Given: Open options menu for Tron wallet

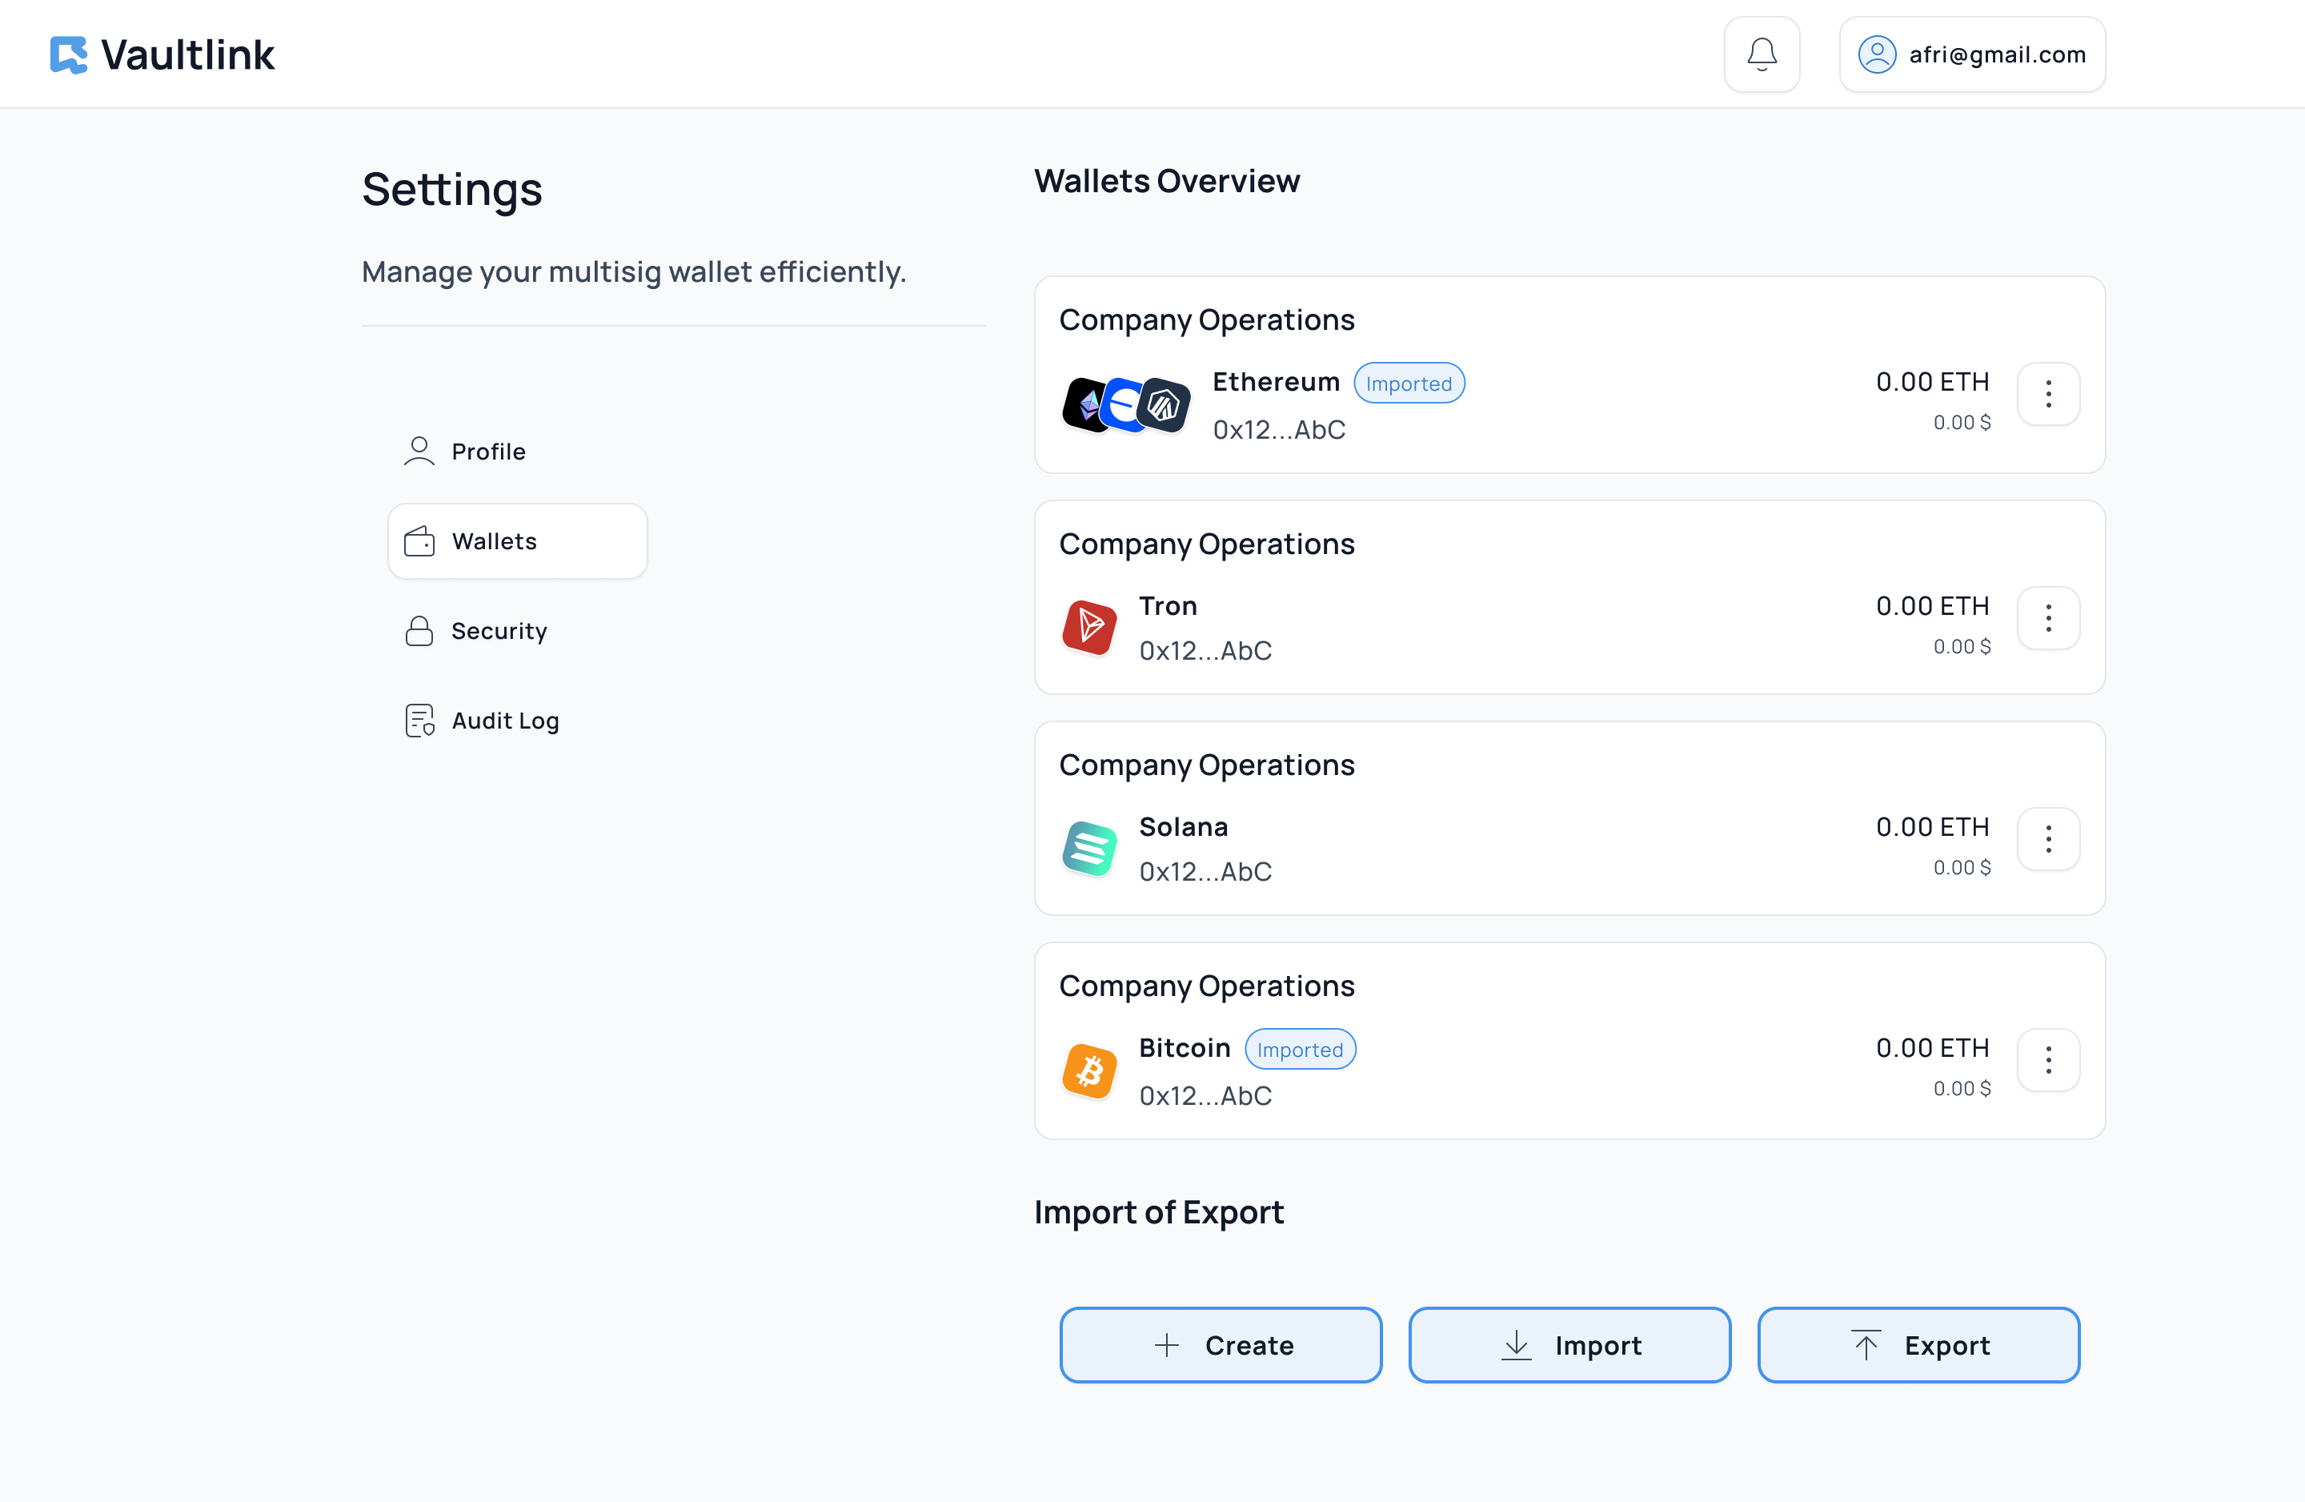Looking at the screenshot, I should pyautogui.click(x=2048, y=617).
